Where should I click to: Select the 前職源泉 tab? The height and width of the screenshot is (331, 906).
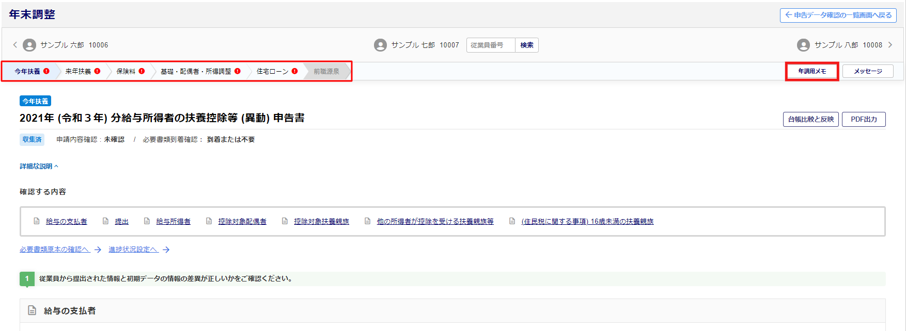(x=326, y=71)
